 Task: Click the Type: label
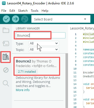pos(20,44)
